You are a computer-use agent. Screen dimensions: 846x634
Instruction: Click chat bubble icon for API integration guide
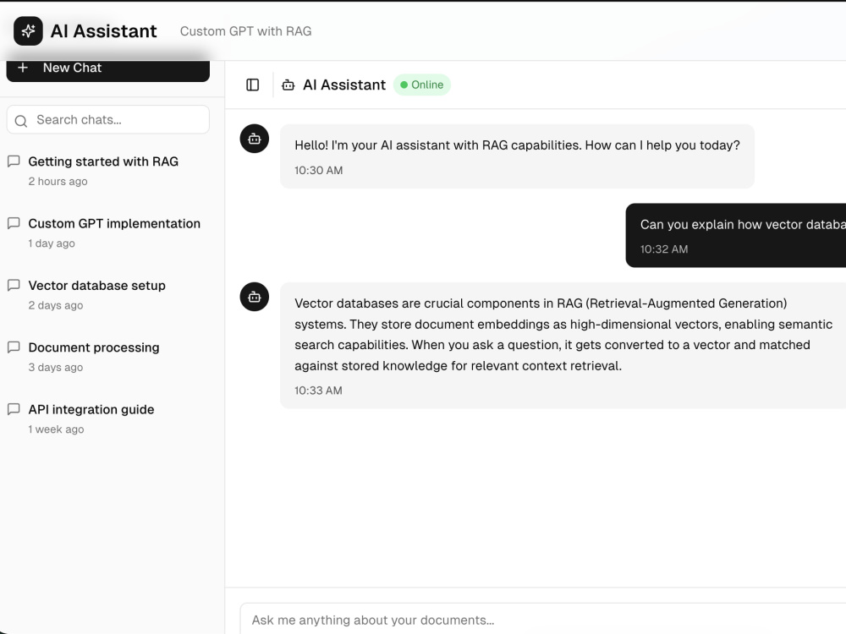tap(14, 409)
